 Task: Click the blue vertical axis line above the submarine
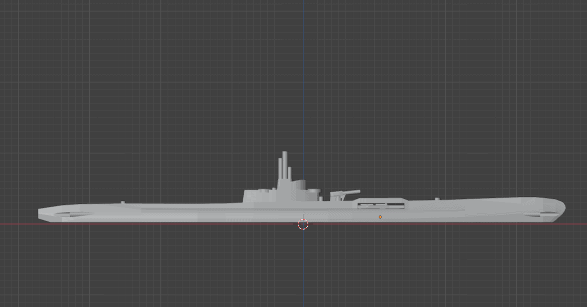303,75
